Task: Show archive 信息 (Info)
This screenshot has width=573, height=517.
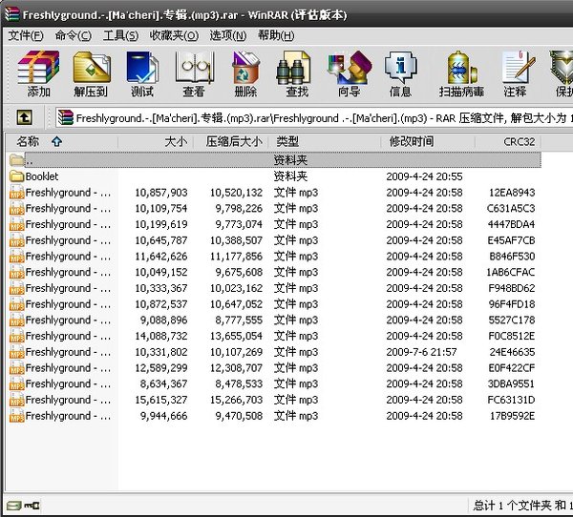Action: [x=400, y=73]
